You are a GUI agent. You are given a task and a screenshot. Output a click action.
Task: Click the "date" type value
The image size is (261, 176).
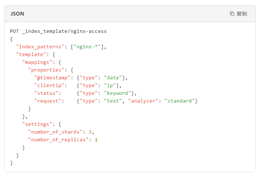113,78
